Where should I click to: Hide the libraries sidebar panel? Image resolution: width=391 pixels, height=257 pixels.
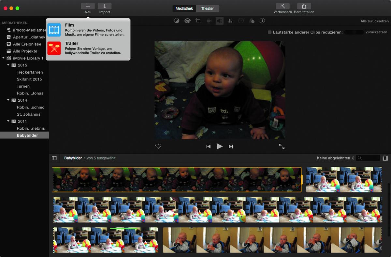pyautogui.click(x=54, y=158)
